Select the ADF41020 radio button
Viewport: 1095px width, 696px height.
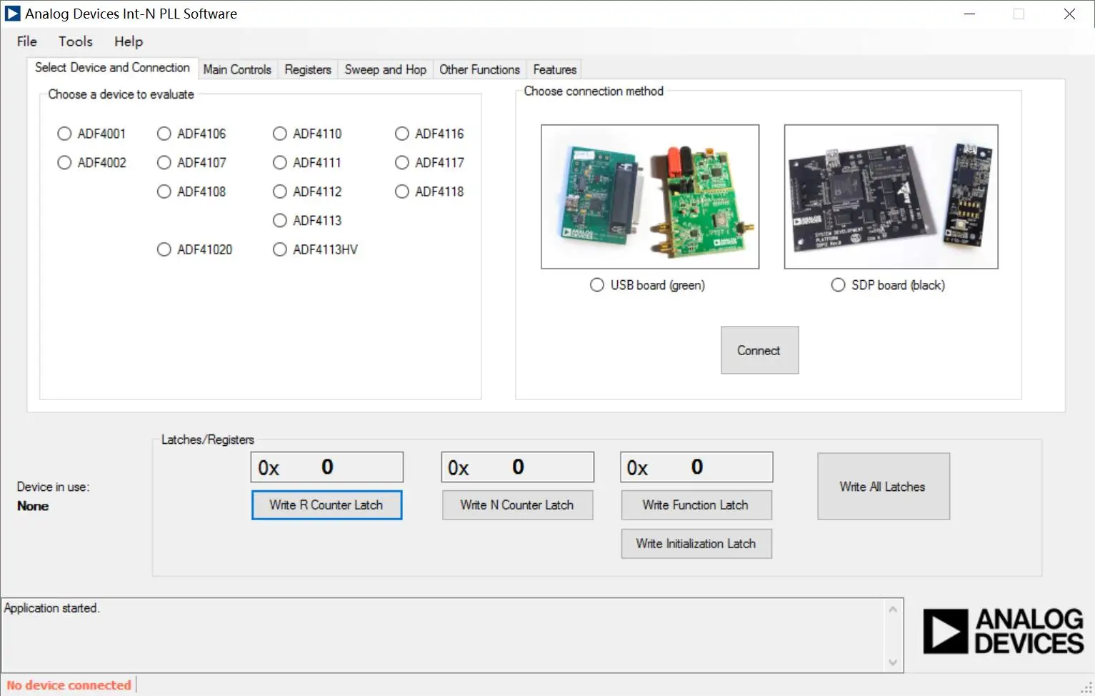point(164,249)
